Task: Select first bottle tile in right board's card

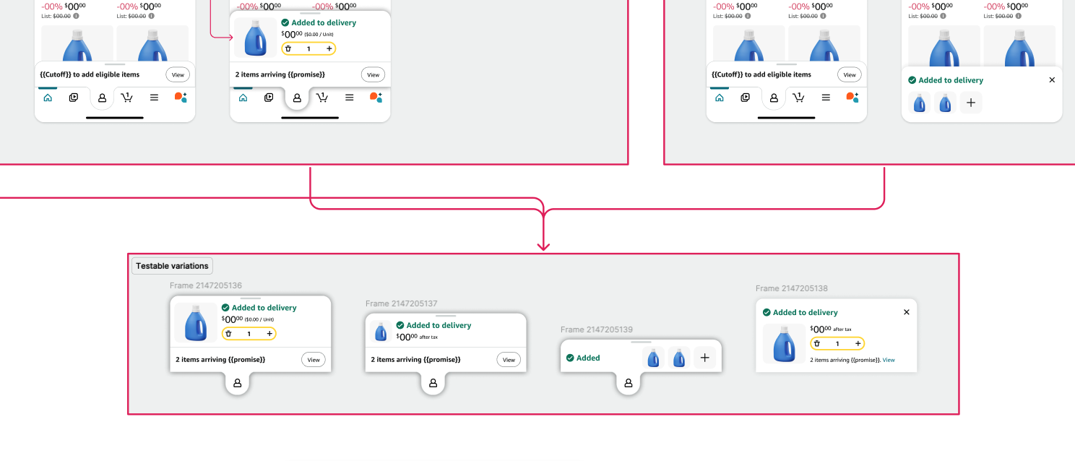Action: coord(920,103)
